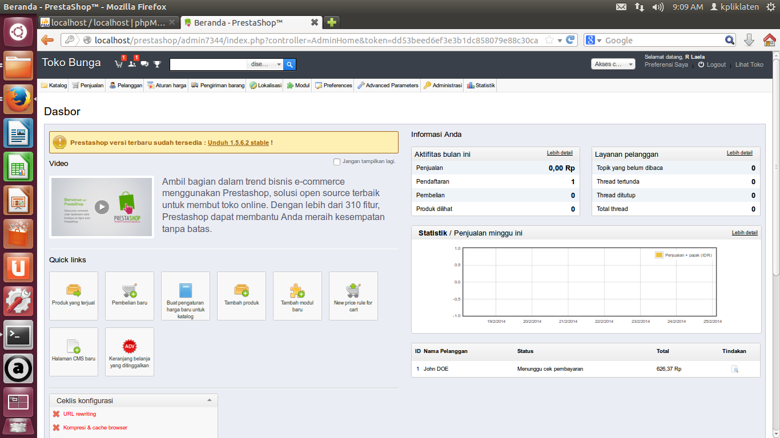The width and height of the screenshot is (780, 438).
Task: Open the Lokalisasi menu
Action: pos(266,86)
